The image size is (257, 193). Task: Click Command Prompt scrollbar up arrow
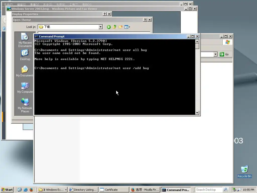click(197, 41)
